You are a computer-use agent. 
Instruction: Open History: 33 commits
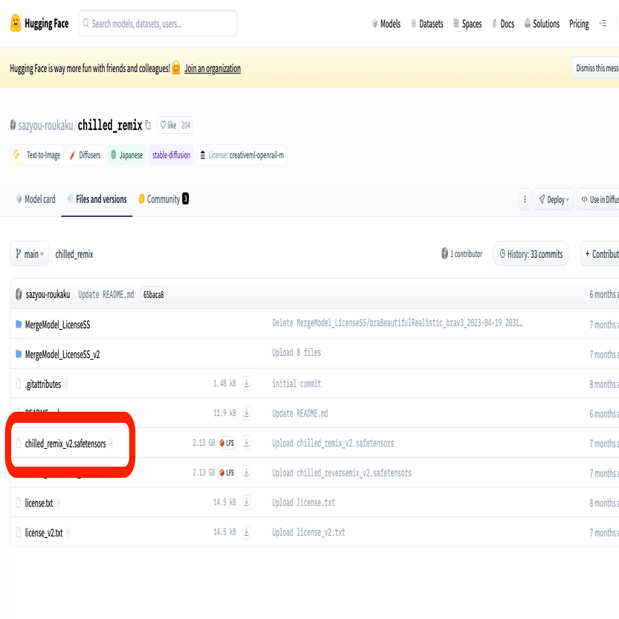pos(531,253)
